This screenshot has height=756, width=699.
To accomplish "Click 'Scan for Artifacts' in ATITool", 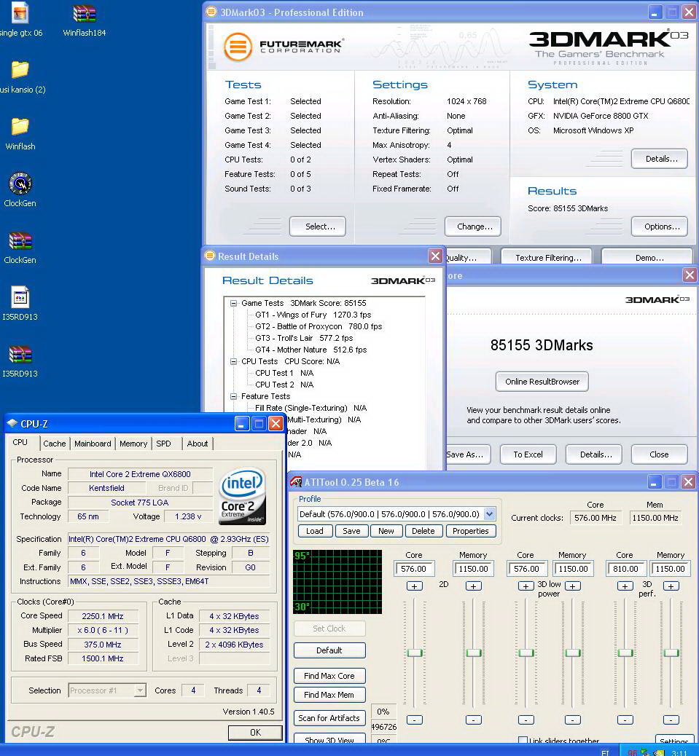I will (x=329, y=718).
